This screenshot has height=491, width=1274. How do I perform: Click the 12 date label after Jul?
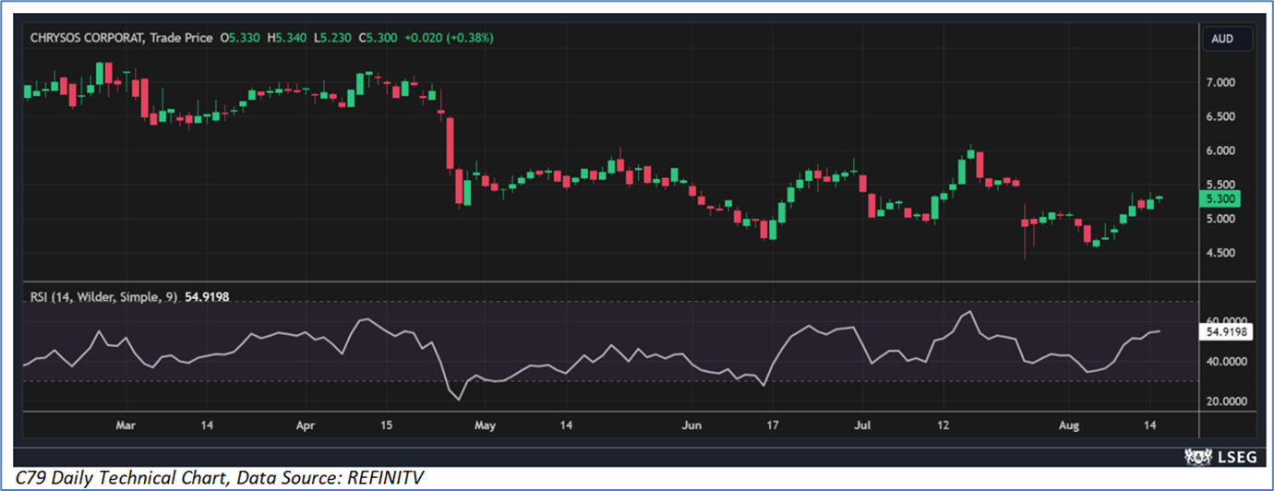point(943,425)
